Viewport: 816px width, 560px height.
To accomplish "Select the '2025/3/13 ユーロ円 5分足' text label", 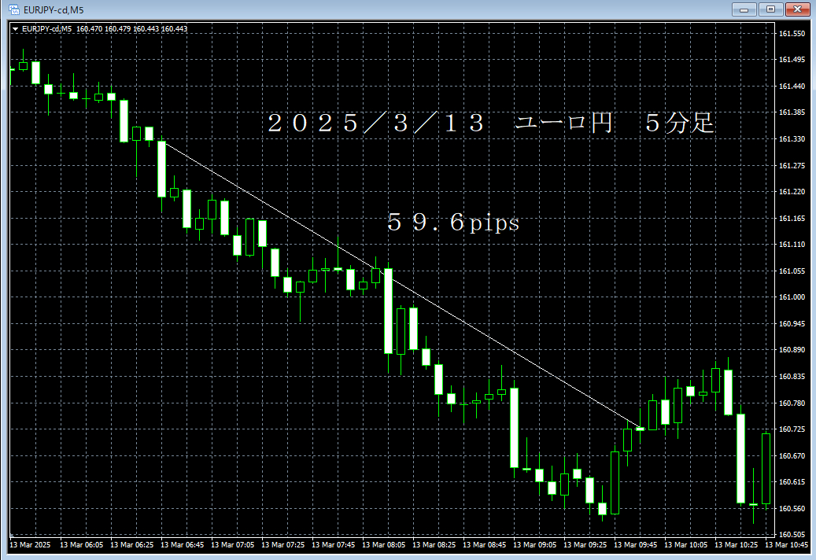I will tap(490, 123).
